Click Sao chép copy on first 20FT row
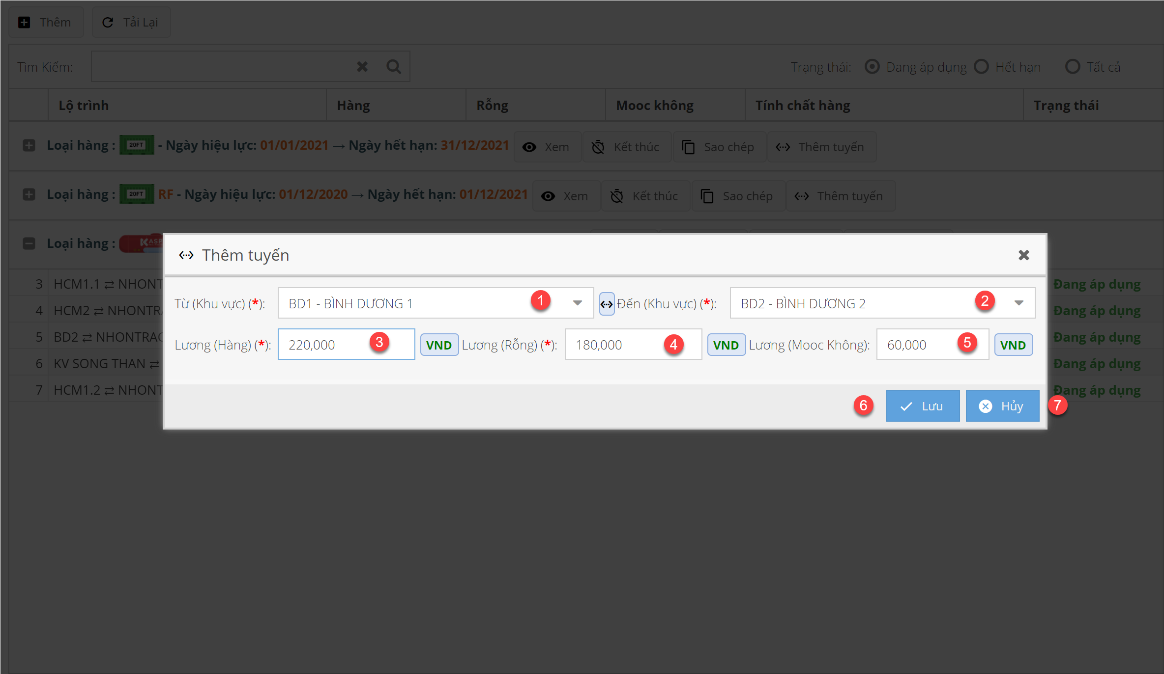1164x674 pixels. point(719,147)
